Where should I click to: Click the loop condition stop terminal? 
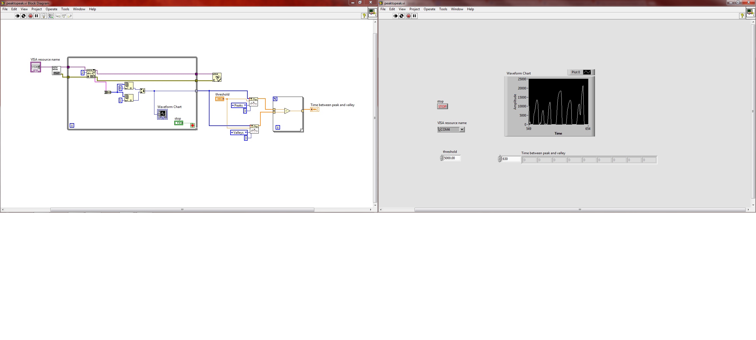(x=193, y=125)
